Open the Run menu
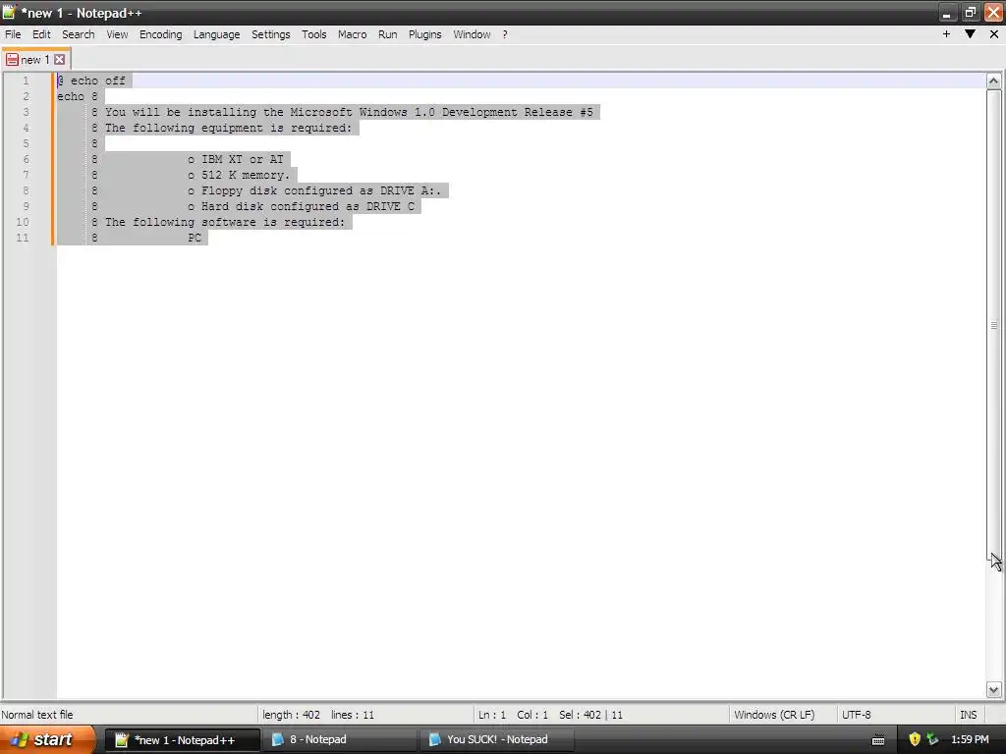The height and width of the screenshot is (754, 1006). 387,34
